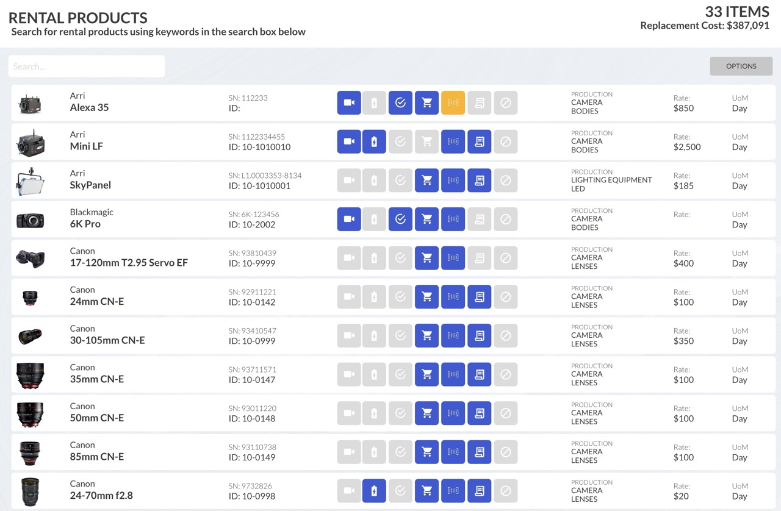Click the "$2,500" rate value

[x=687, y=147]
